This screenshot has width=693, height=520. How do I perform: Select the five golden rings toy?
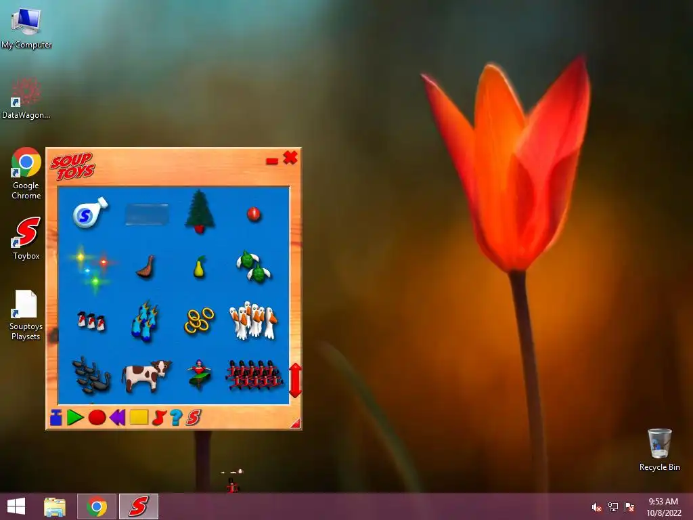click(x=199, y=321)
